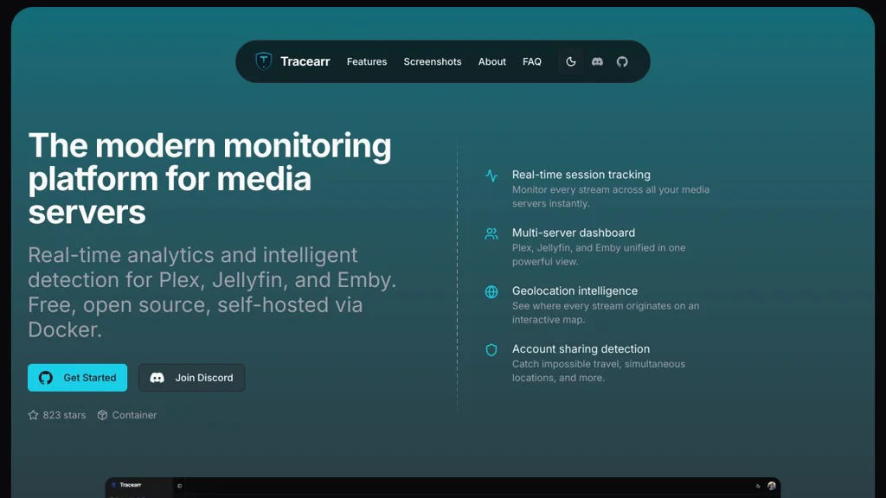
Task: Click the sidebar toggle icon in dashboard preview
Action: click(180, 486)
